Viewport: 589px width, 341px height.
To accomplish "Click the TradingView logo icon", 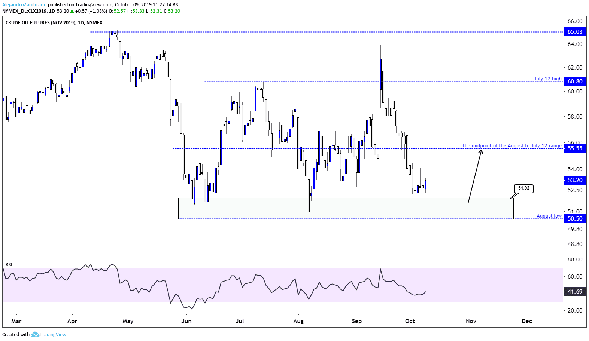I will pyautogui.click(x=35, y=334).
